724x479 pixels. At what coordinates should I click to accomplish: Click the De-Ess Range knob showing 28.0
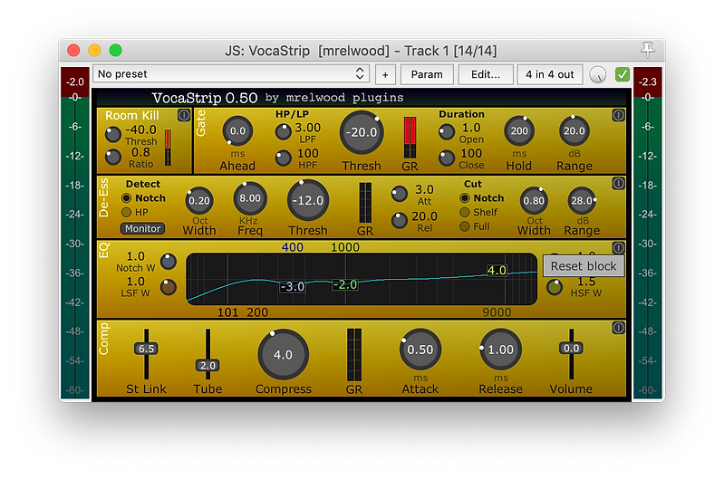pyautogui.click(x=582, y=201)
